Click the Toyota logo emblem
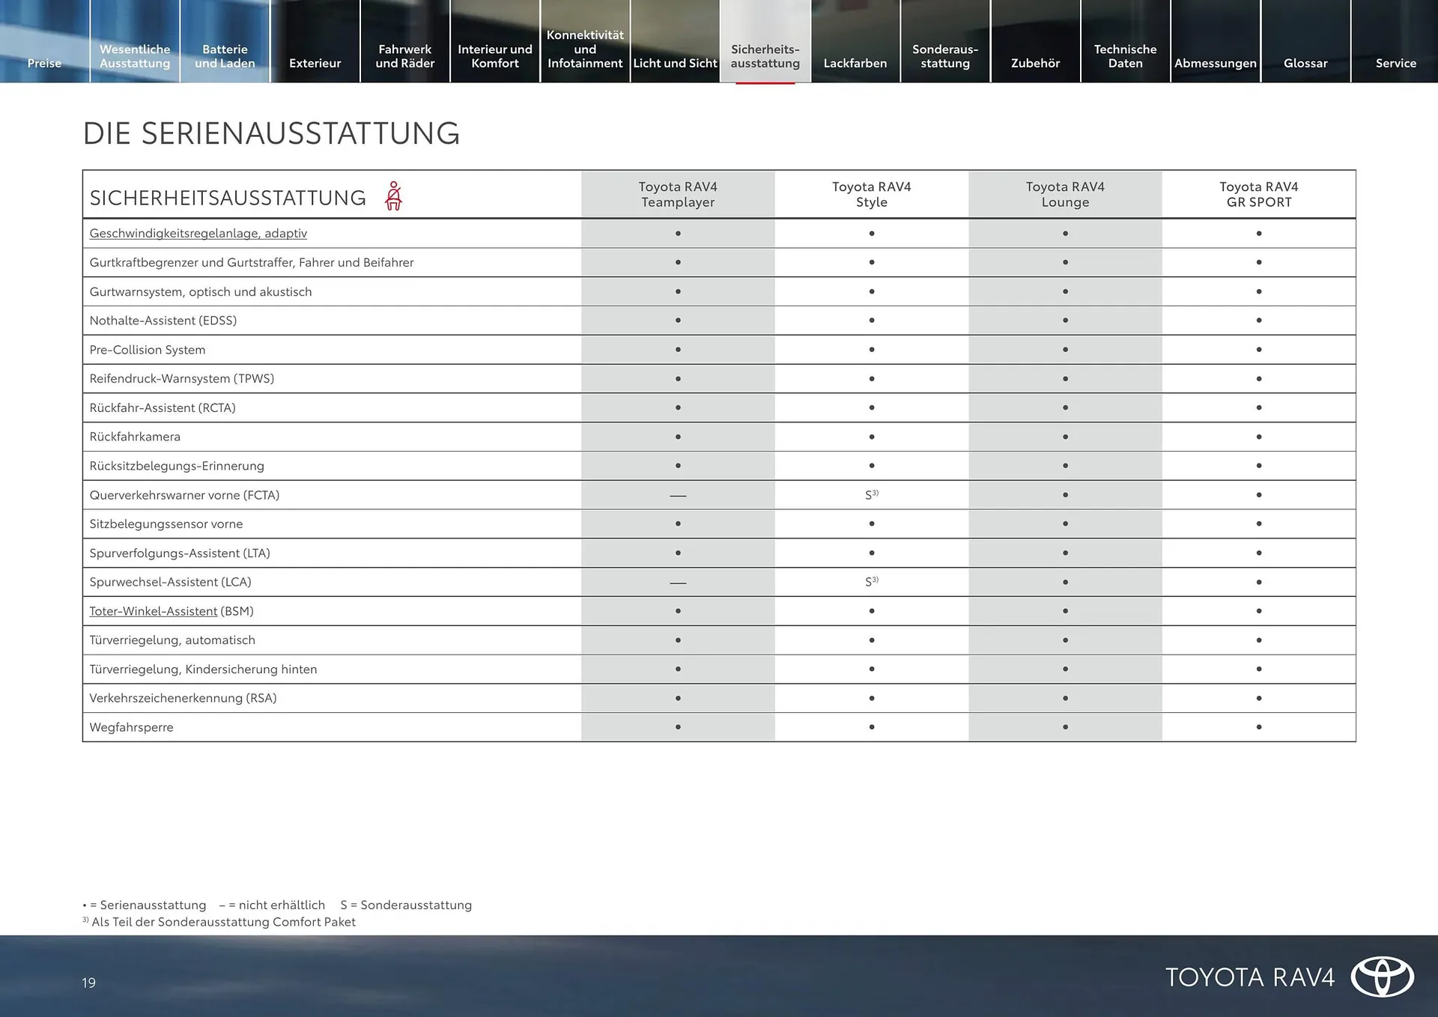Screen dimensions: 1438x1017 coord(1382,977)
